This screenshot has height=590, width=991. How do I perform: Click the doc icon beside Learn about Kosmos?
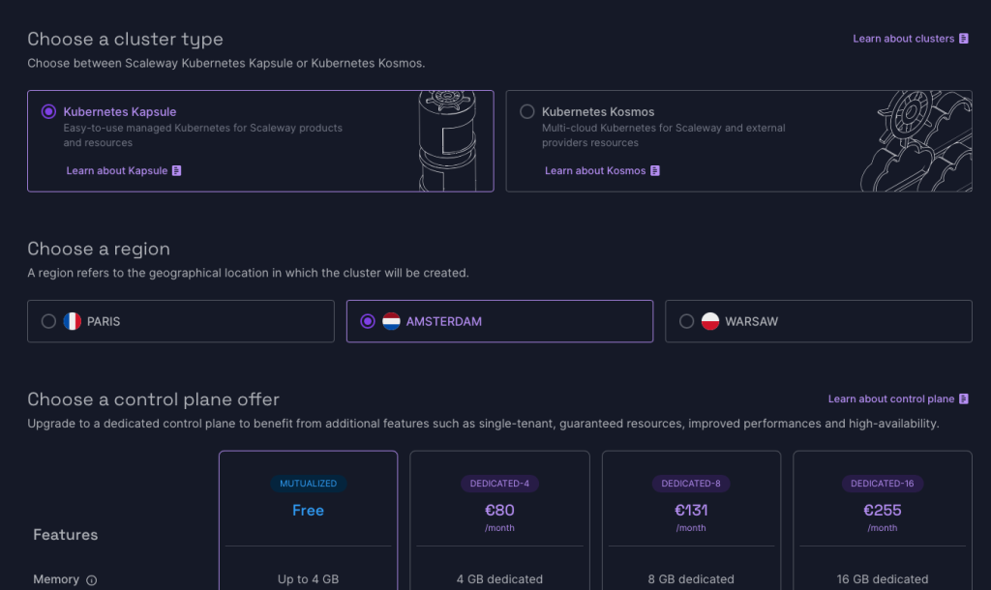[655, 171]
